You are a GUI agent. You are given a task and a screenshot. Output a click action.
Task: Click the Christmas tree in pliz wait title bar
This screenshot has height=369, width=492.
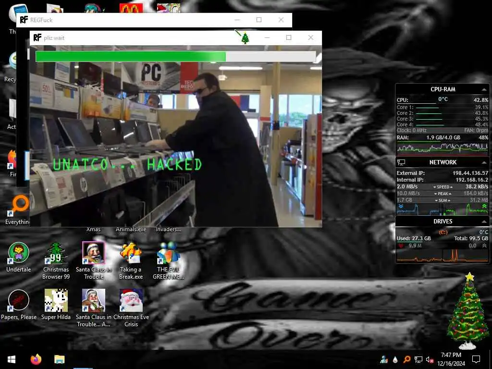click(245, 38)
